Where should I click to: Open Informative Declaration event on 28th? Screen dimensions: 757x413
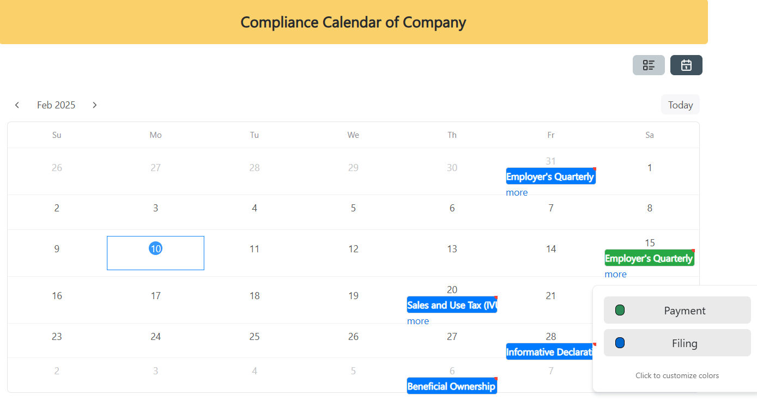coord(550,351)
